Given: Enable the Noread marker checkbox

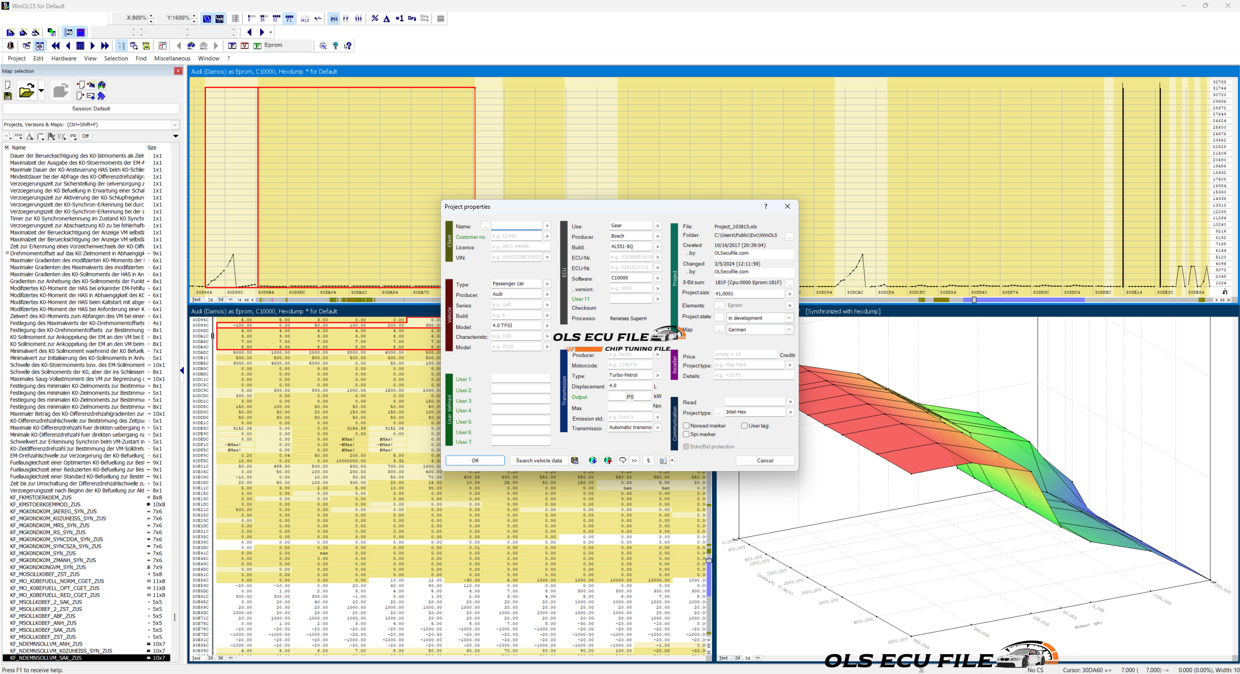Looking at the screenshot, I should 686,426.
